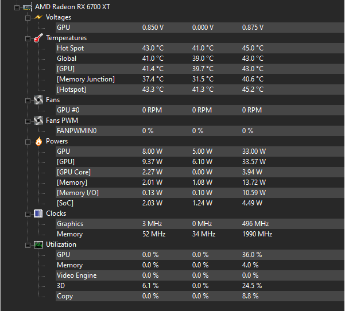
Task: Select the 3D utilization row
Action: coord(200,286)
